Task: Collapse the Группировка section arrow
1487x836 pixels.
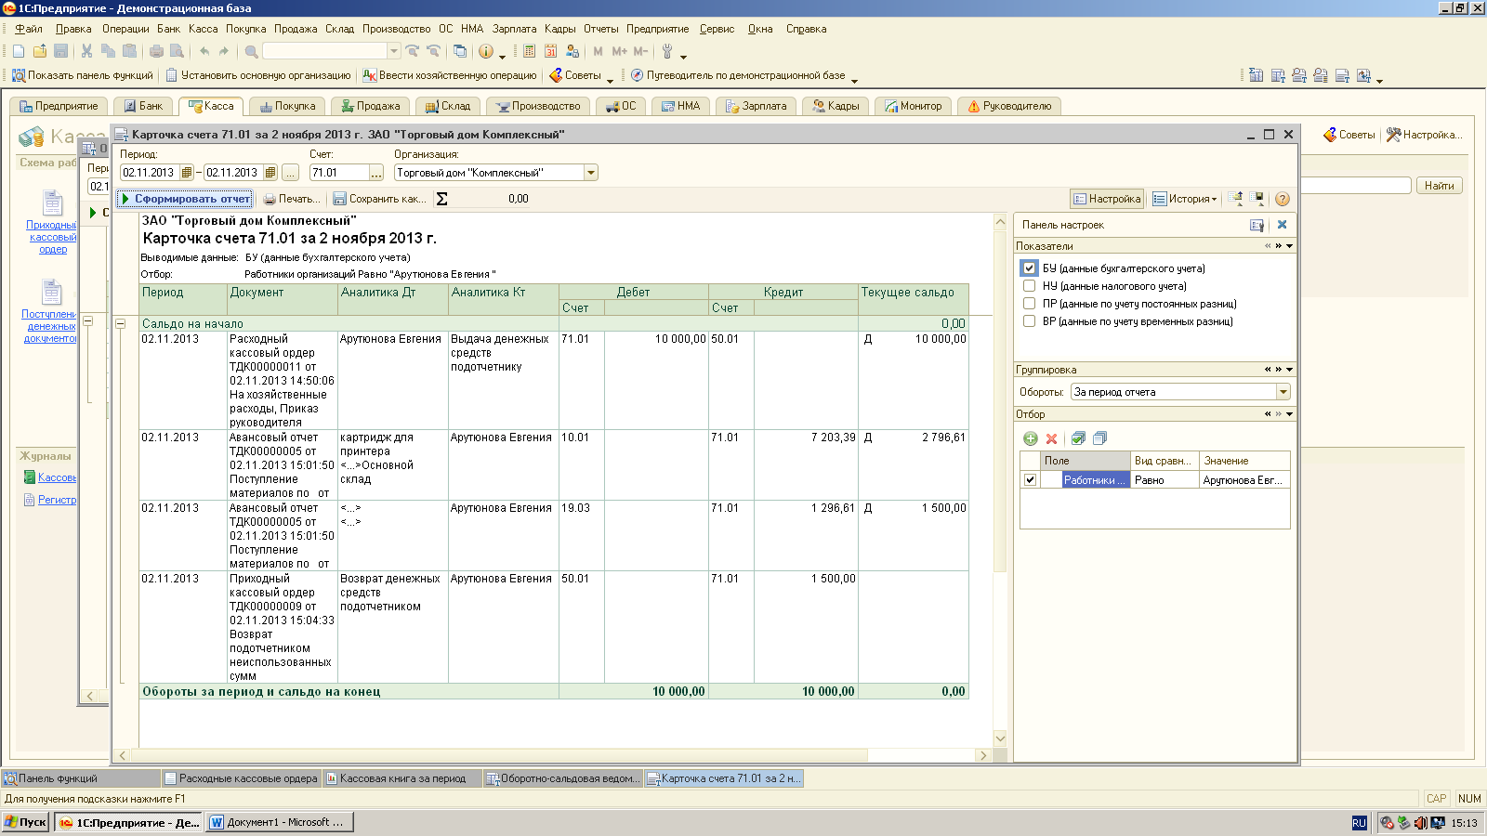Action: [x=1290, y=370]
